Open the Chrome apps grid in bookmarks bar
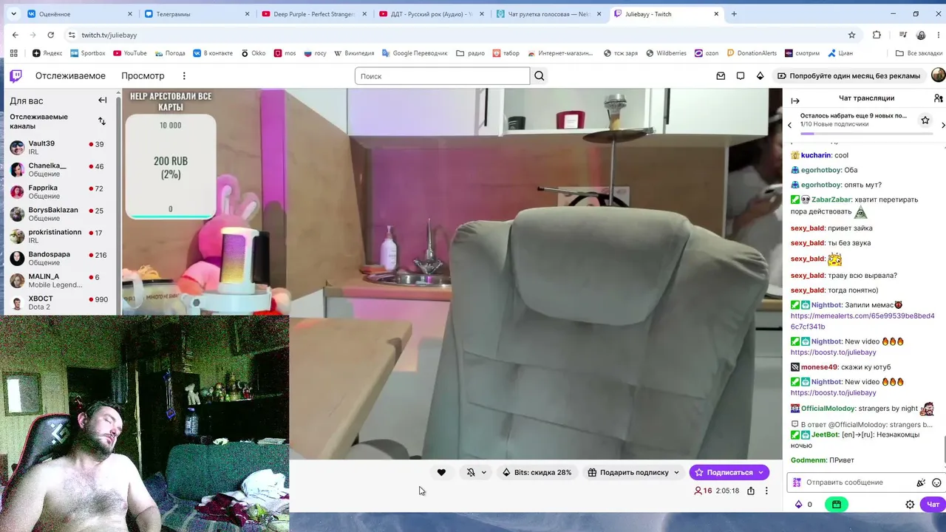The width and height of the screenshot is (946, 532). [13, 53]
